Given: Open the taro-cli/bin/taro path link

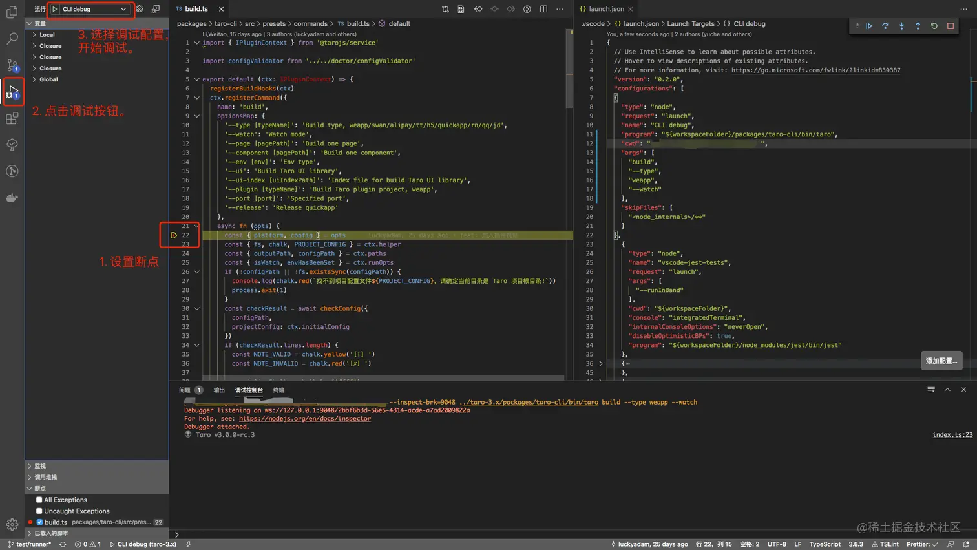Looking at the screenshot, I should 529,402.
